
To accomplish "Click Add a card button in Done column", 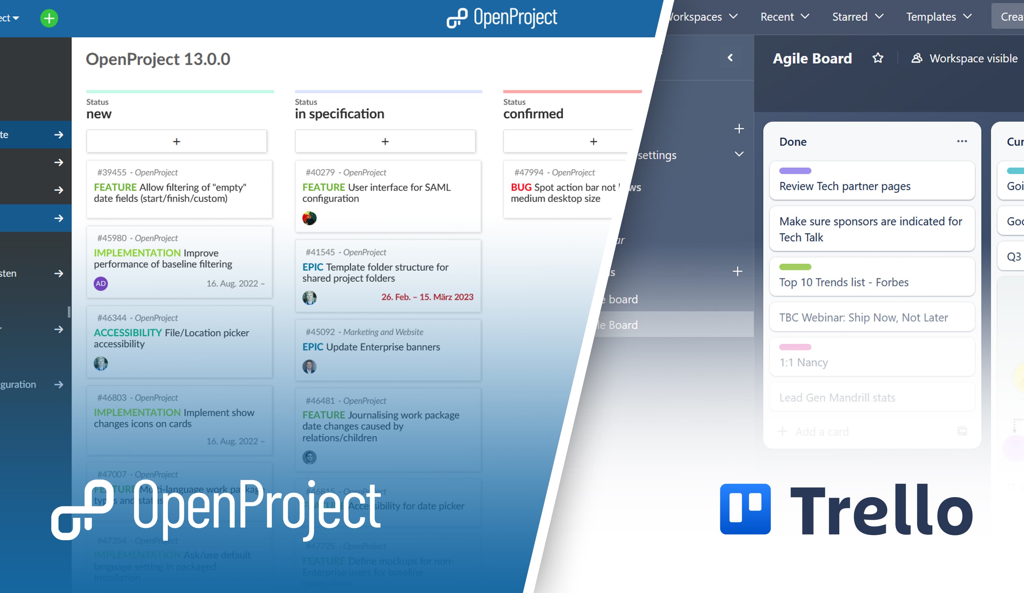I will click(x=814, y=431).
